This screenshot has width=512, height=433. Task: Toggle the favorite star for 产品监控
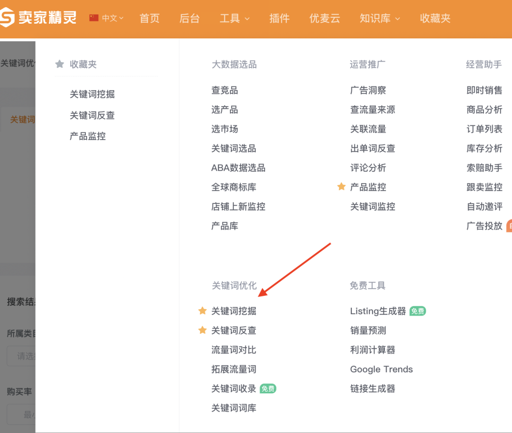341,187
